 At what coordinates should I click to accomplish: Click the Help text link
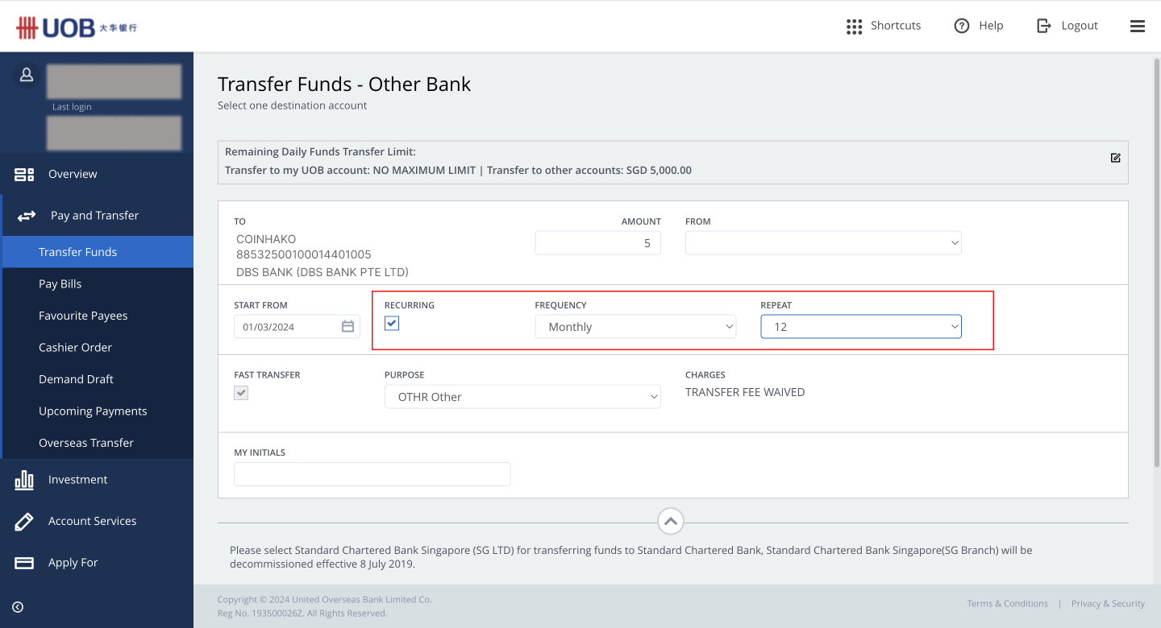tap(991, 26)
